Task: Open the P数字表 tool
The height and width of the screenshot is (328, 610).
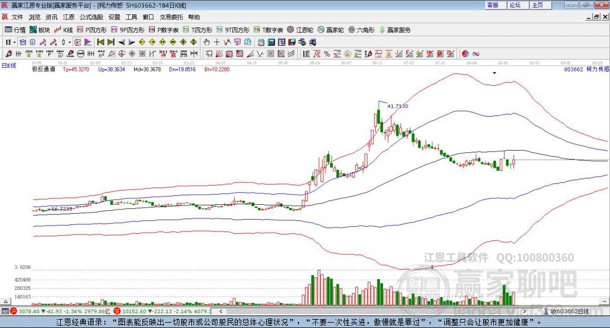Action: (163, 30)
